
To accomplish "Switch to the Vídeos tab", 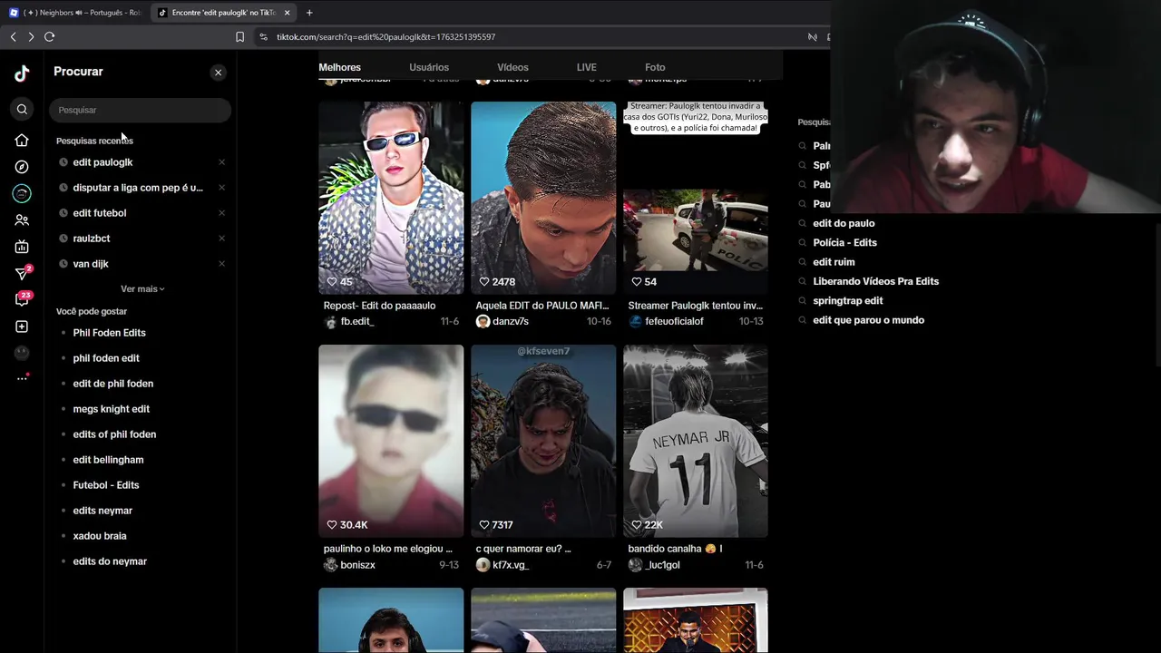I will tap(512, 67).
